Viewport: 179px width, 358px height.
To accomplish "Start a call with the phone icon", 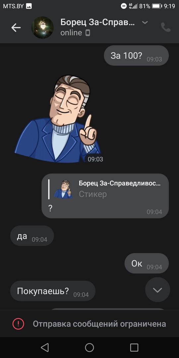I will coord(166,28).
